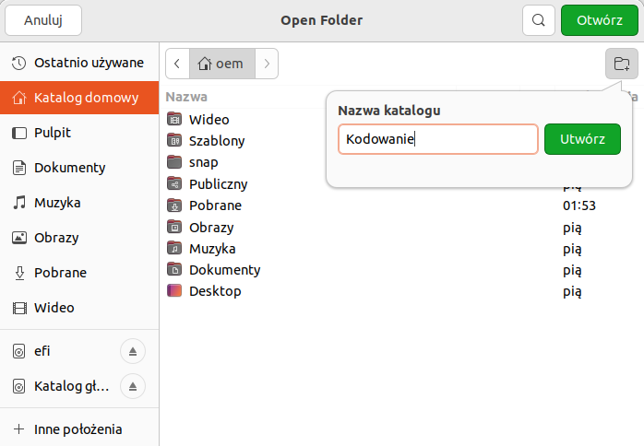Click the Publiczny share folder icon
Viewport: 644px width, 446px height.
click(x=174, y=183)
